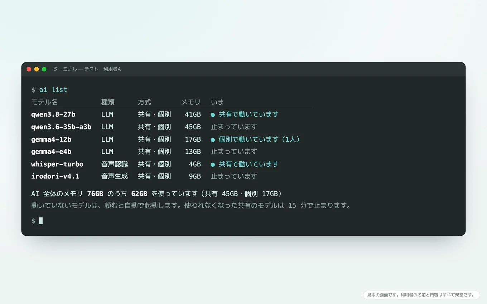This screenshot has height=304, width=487.
Task: Click the 41GB memory value
Action: (193, 114)
